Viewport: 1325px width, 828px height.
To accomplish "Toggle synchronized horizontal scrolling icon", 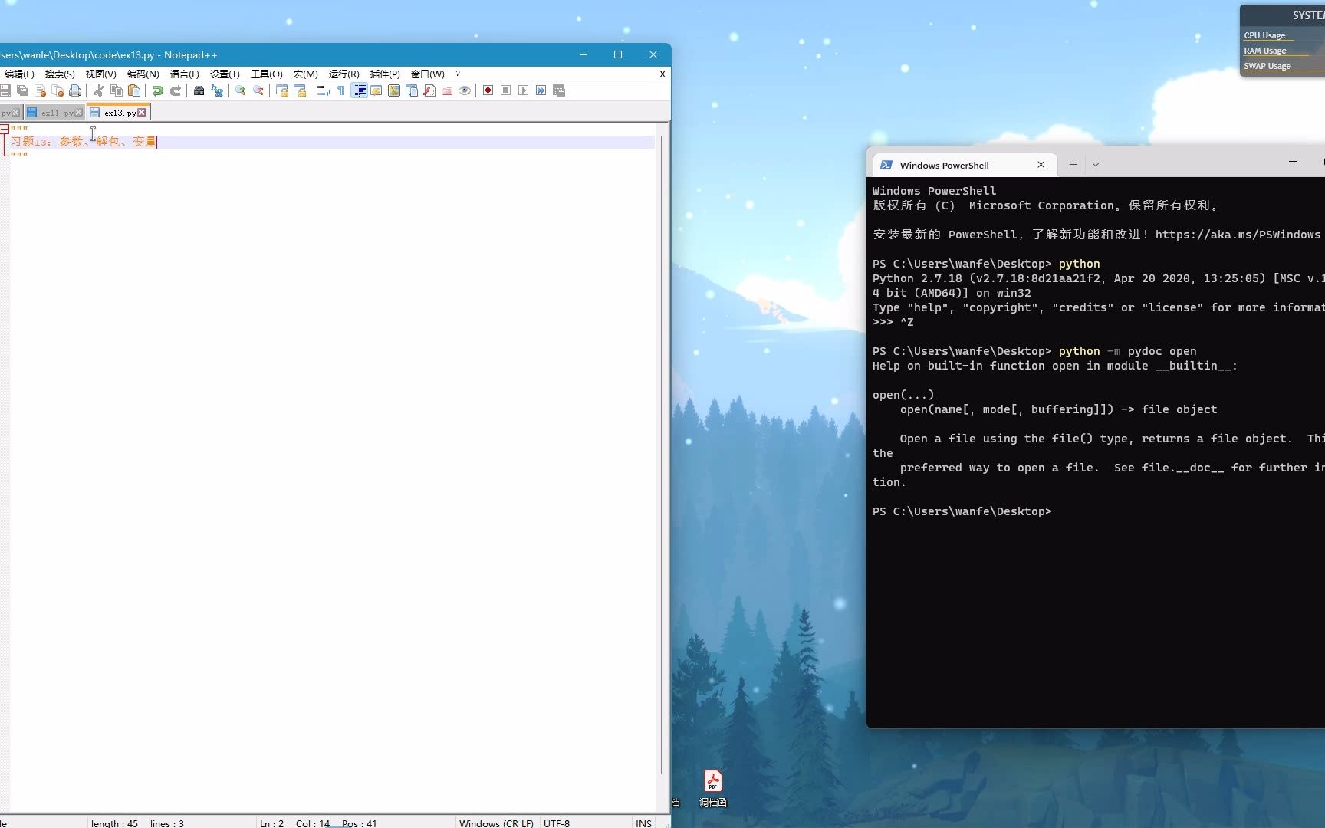I will (x=300, y=90).
